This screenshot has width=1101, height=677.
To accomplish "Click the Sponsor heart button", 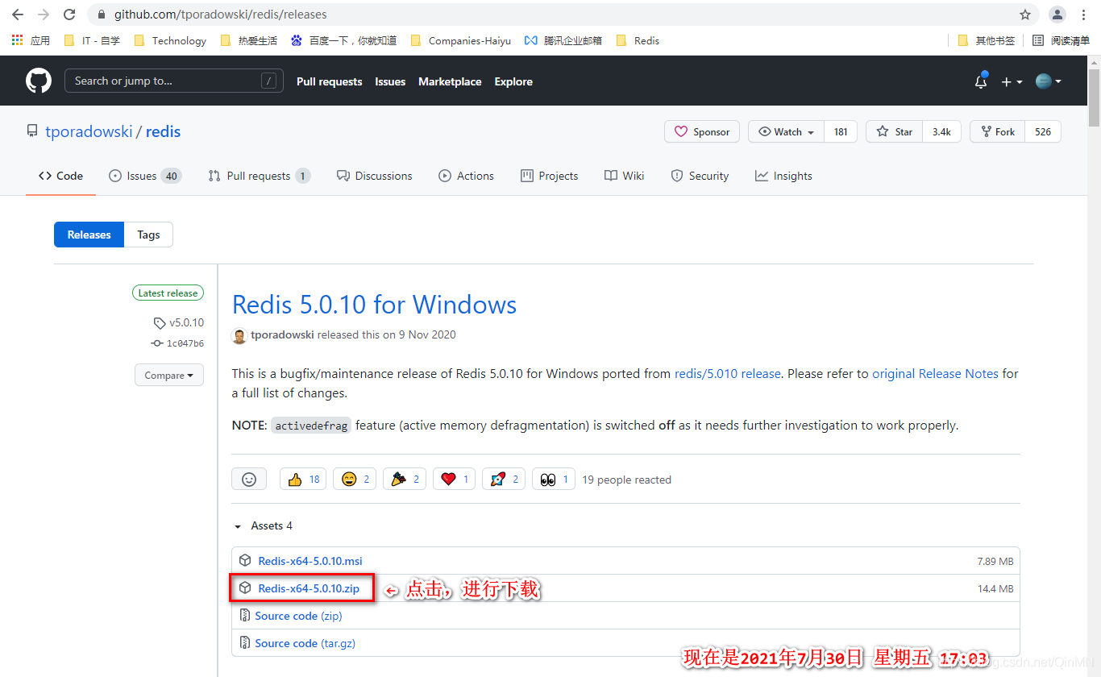I will point(702,131).
